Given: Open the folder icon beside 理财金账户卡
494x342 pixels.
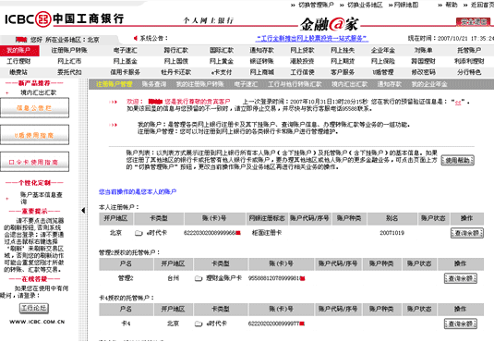Looking at the screenshot, I should (199, 278).
